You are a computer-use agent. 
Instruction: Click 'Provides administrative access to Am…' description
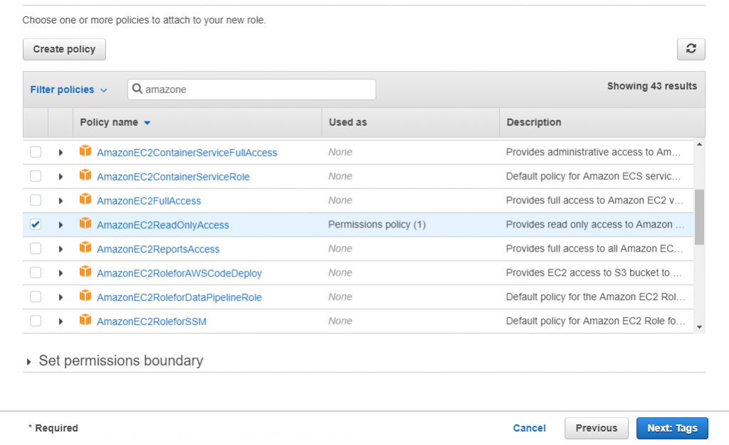coord(593,152)
